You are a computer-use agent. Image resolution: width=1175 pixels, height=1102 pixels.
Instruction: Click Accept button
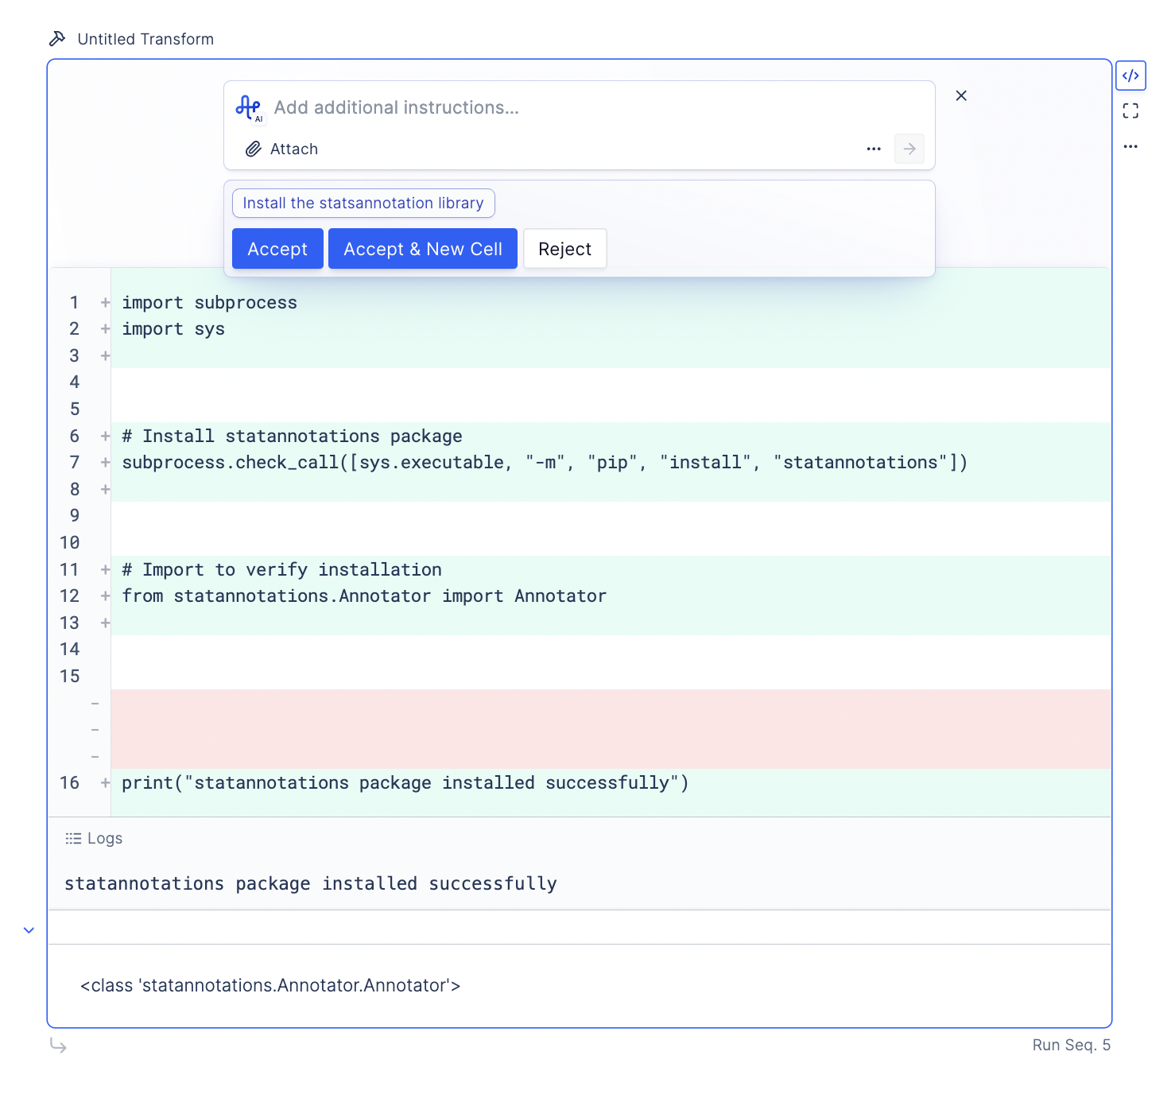[x=277, y=249]
